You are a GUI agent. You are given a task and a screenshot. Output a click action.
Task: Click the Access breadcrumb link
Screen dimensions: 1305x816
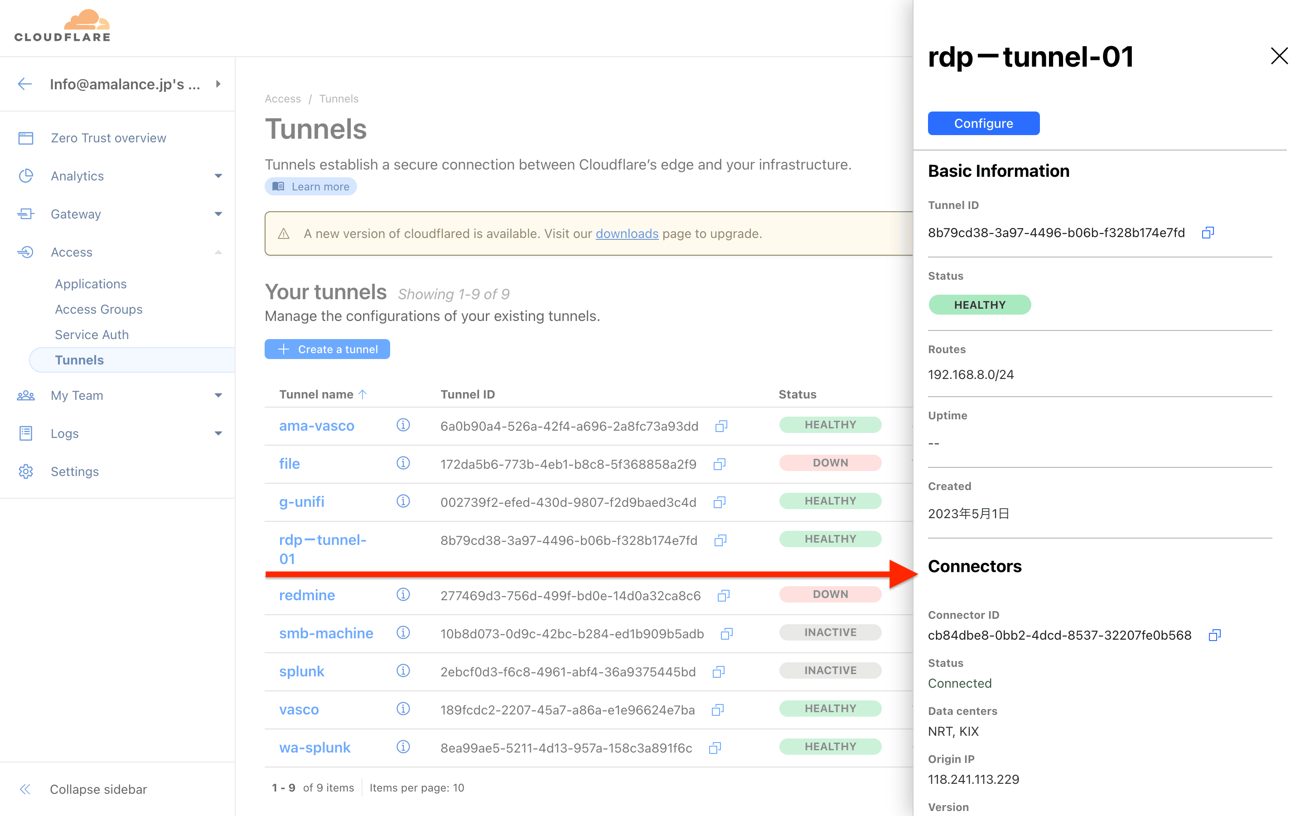(283, 99)
